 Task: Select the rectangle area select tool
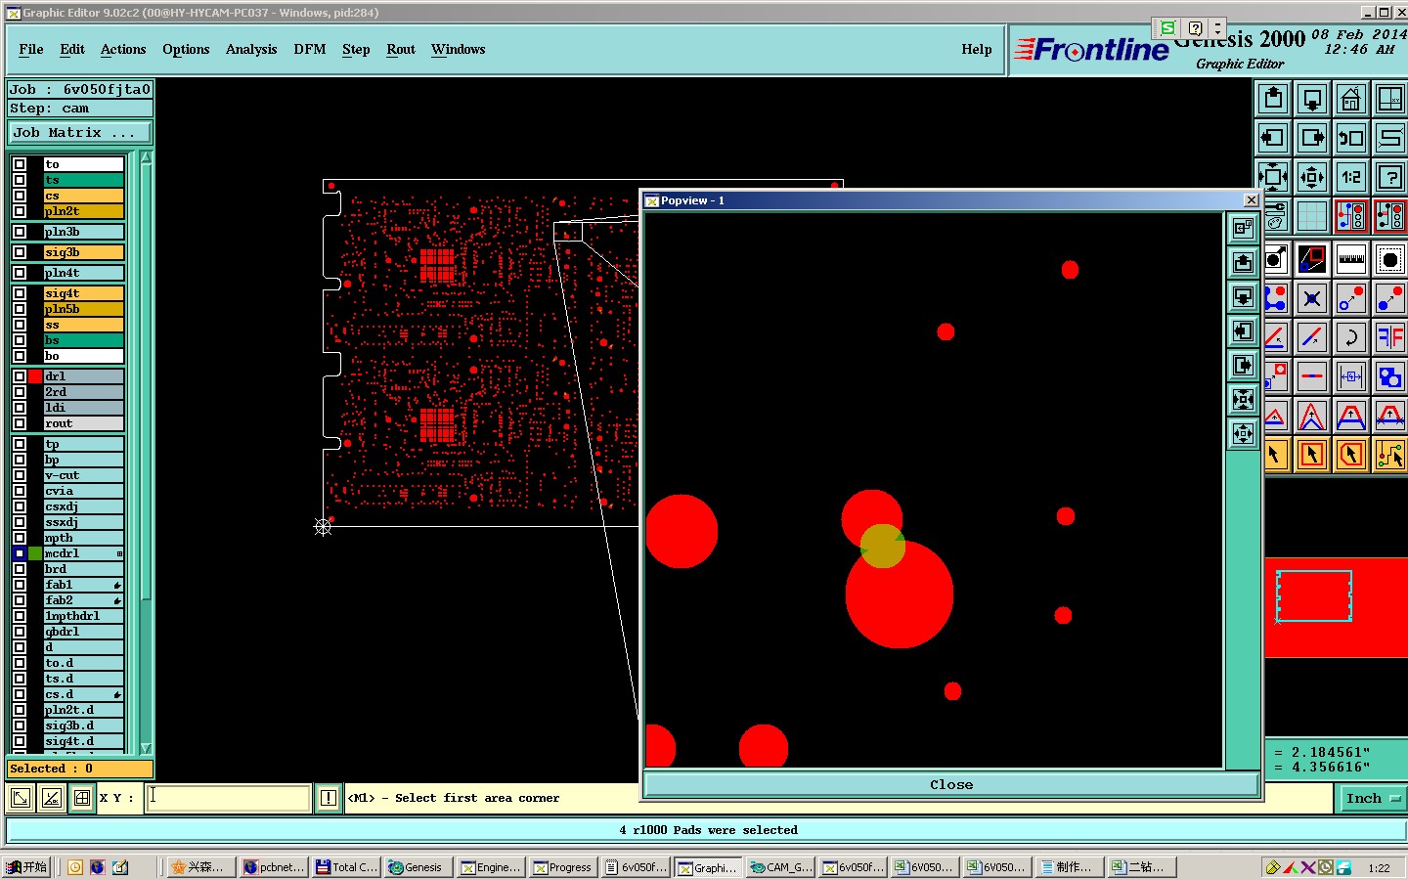(x=1312, y=455)
